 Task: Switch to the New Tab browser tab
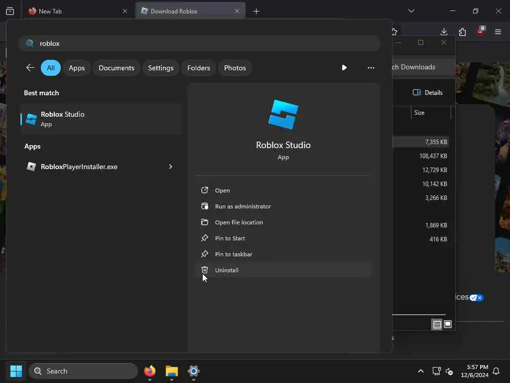(77, 11)
